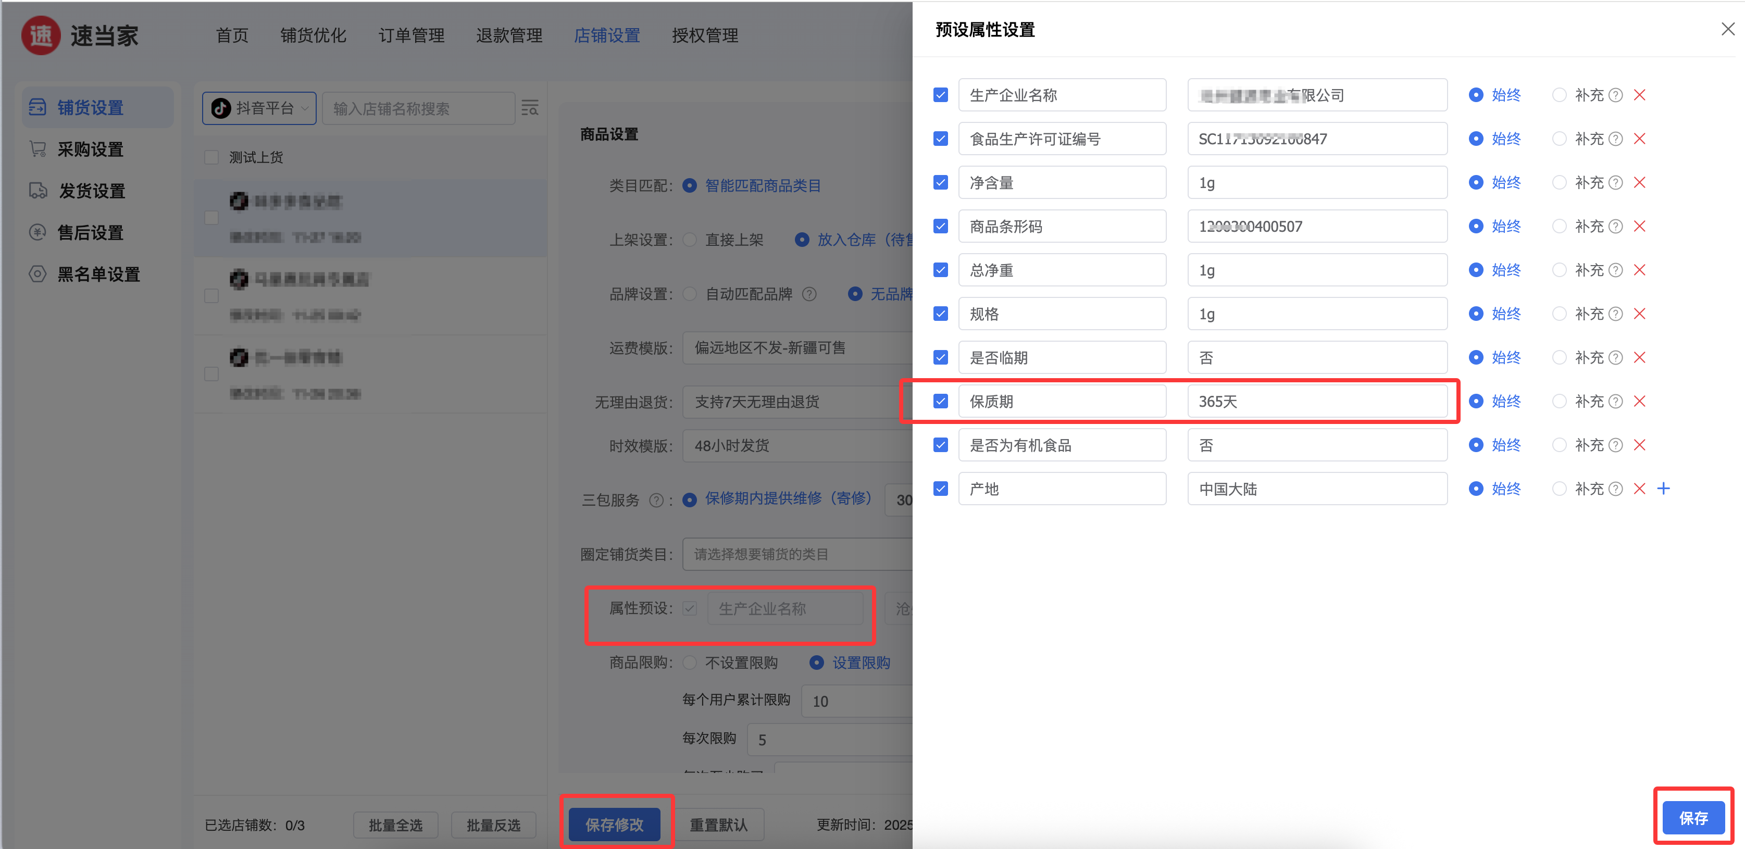Switch to the 授权管理 tab
Viewport: 1745px width, 849px height.
click(704, 35)
